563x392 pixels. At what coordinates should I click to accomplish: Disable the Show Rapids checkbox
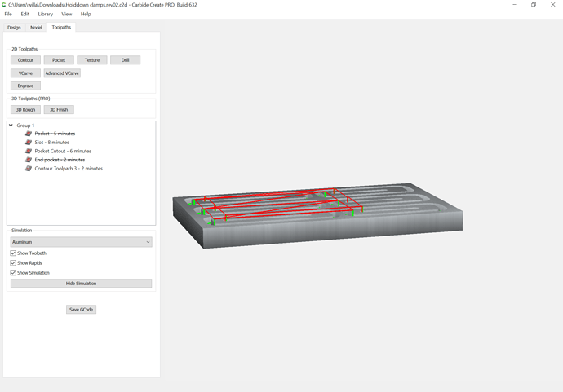13,263
